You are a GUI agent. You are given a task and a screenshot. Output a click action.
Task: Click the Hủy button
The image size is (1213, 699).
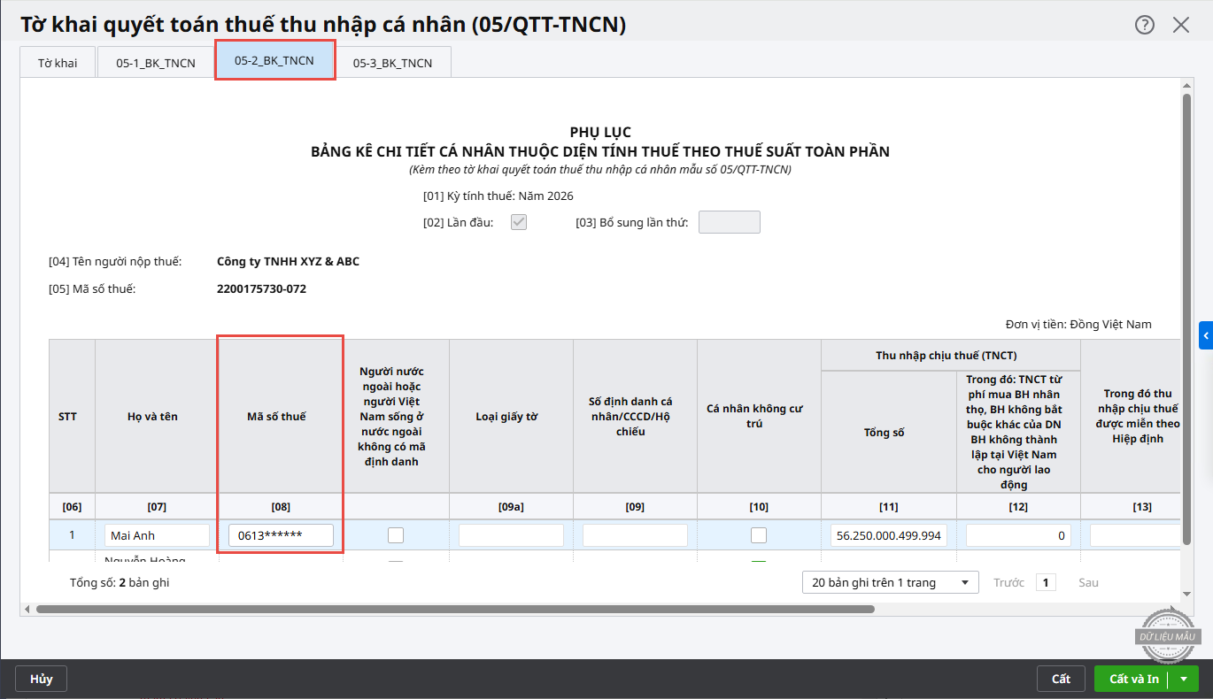[x=42, y=679]
